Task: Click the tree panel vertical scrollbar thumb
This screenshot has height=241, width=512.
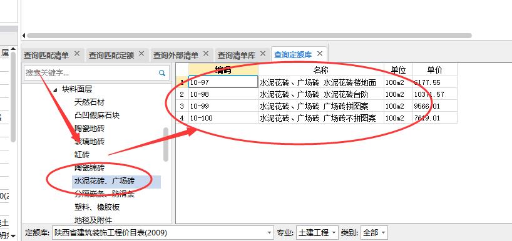Action: tap(166, 144)
